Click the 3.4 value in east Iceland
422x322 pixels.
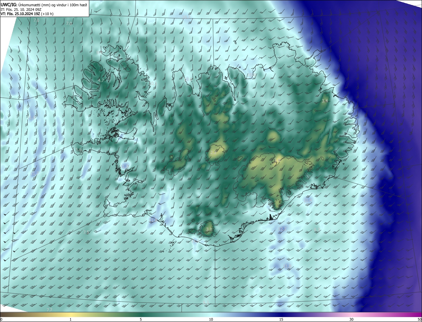(325, 101)
